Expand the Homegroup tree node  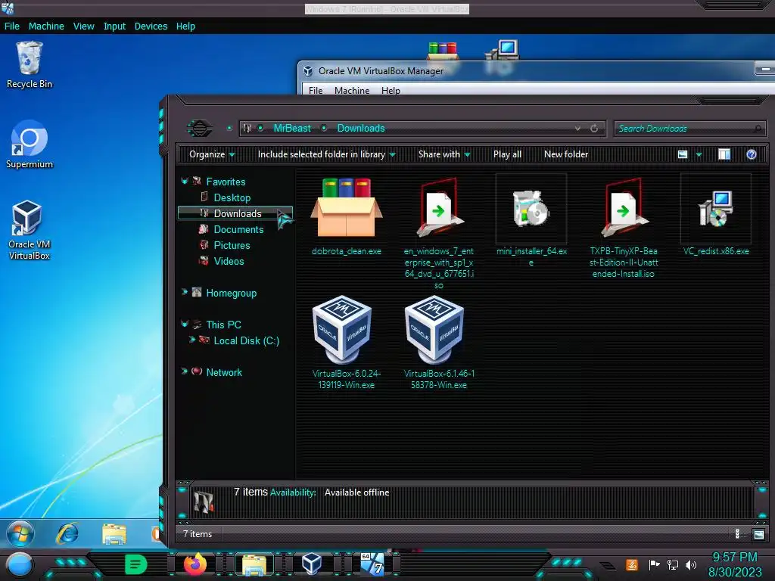(185, 292)
